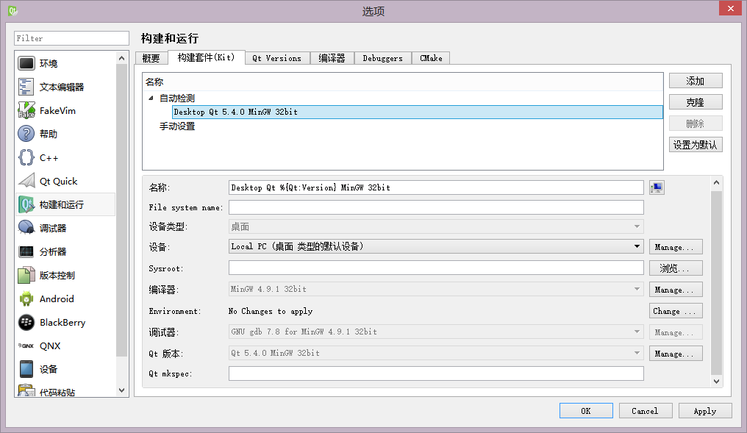
Task: Open the 调试器 GNU gdb dropdown
Action: [x=436, y=332]
